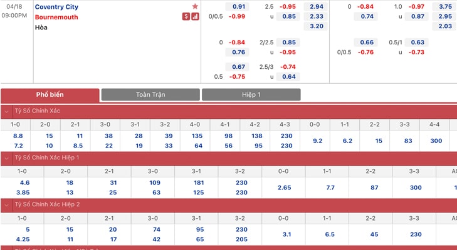The width and height of the screenshot is (457, 250).
Task: Click the favorite star icon for Coventry City
Action: click(195, 6)
